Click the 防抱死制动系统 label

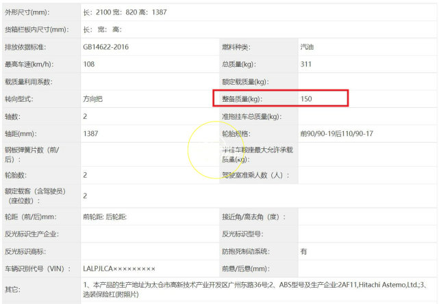(245, 251)
